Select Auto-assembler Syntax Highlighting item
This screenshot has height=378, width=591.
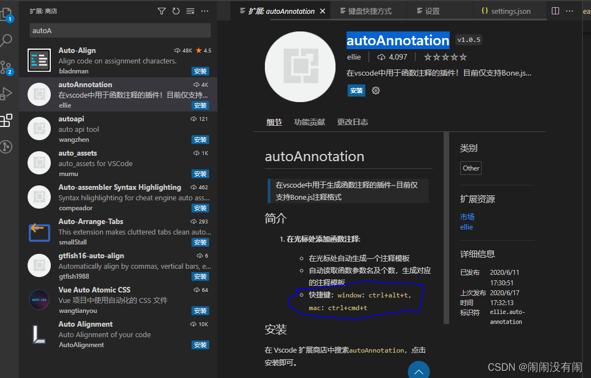tap(118, 197)
